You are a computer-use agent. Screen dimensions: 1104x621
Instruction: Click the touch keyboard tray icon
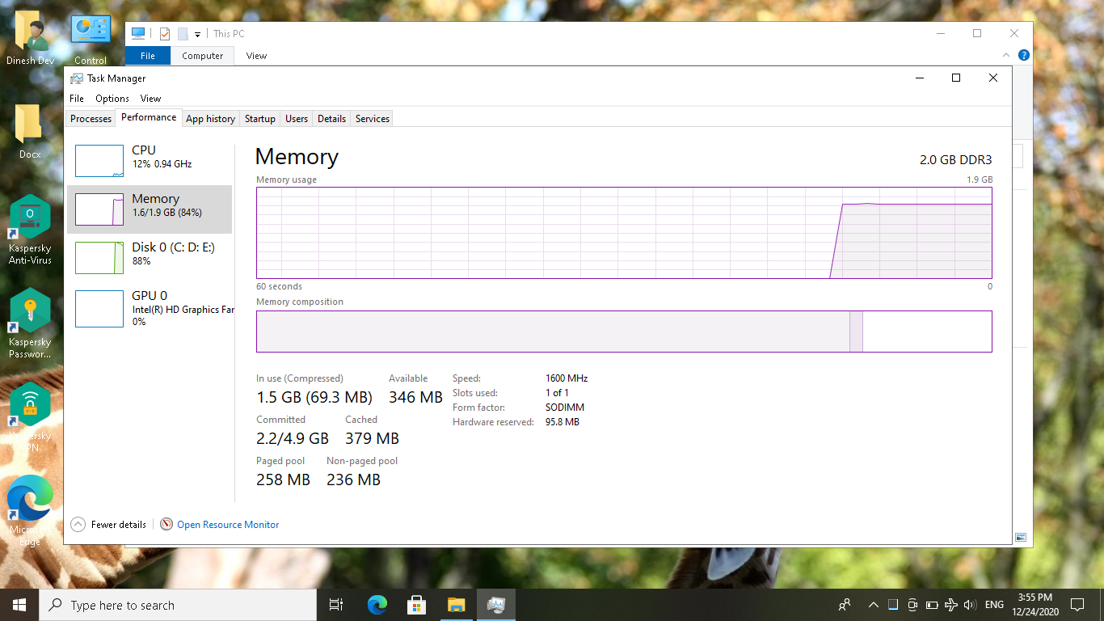tap(893, 605)
